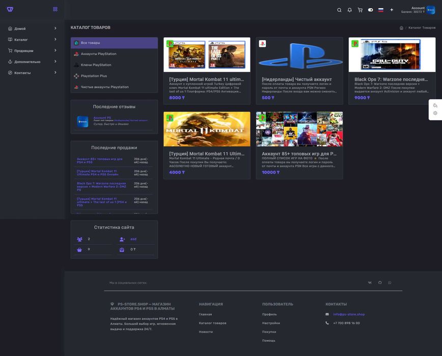Open Контакты in sidebar
Image resolution: width=442 pixels, height=356 pixels.
tap(22, 73)
